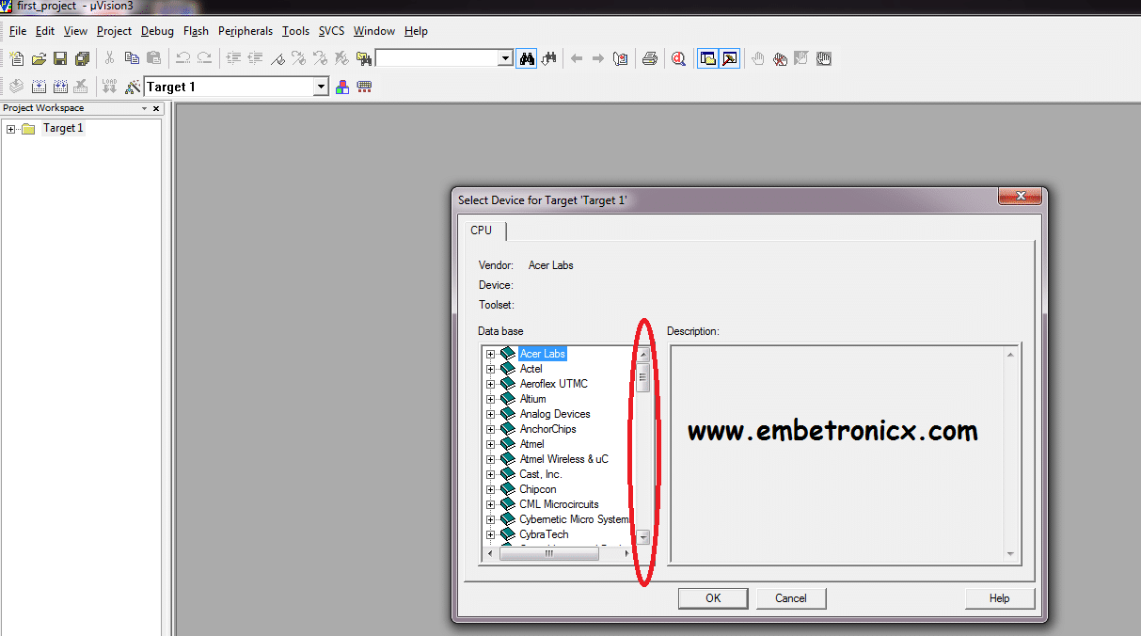Open the File menu
1141x636 pixels.
[17, 31]
